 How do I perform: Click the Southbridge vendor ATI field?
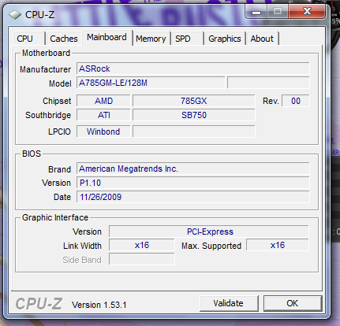(x=103, y=115)
